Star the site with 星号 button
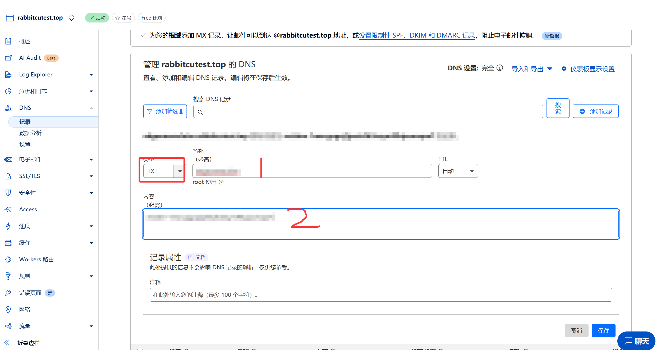The height and width of the screenshot is (350, 661). 123,18
